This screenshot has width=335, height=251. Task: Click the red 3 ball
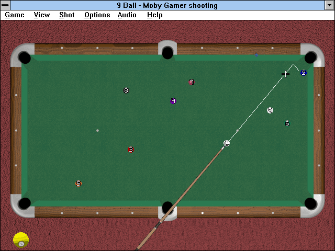131,150
